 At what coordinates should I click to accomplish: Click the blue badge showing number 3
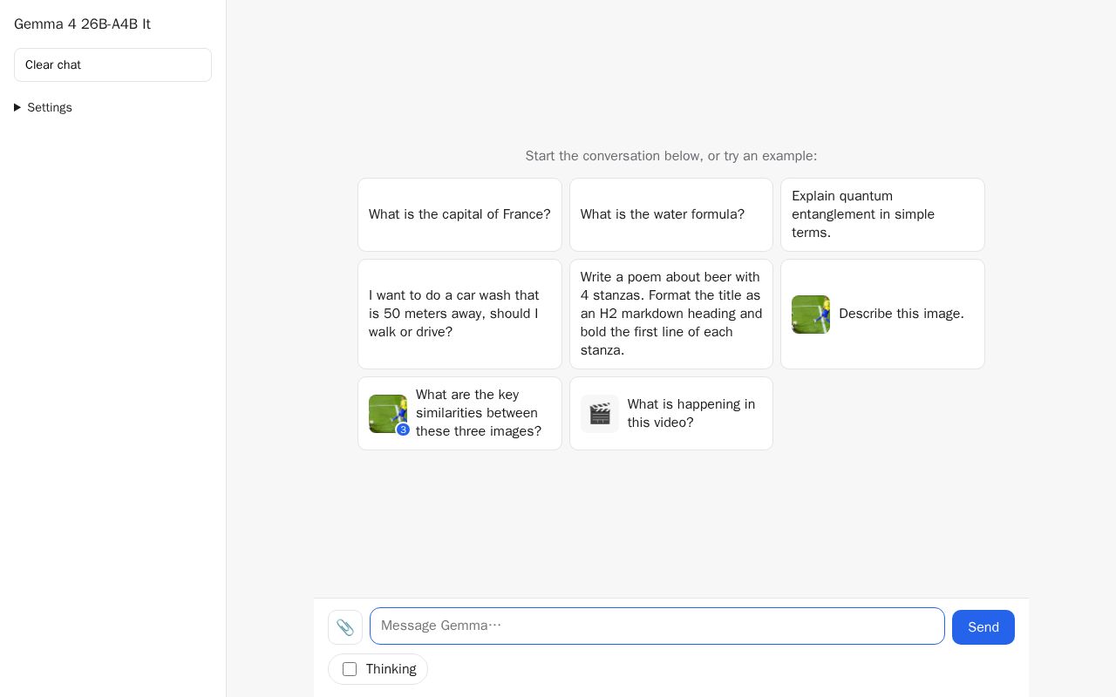[x=403, y=430]
